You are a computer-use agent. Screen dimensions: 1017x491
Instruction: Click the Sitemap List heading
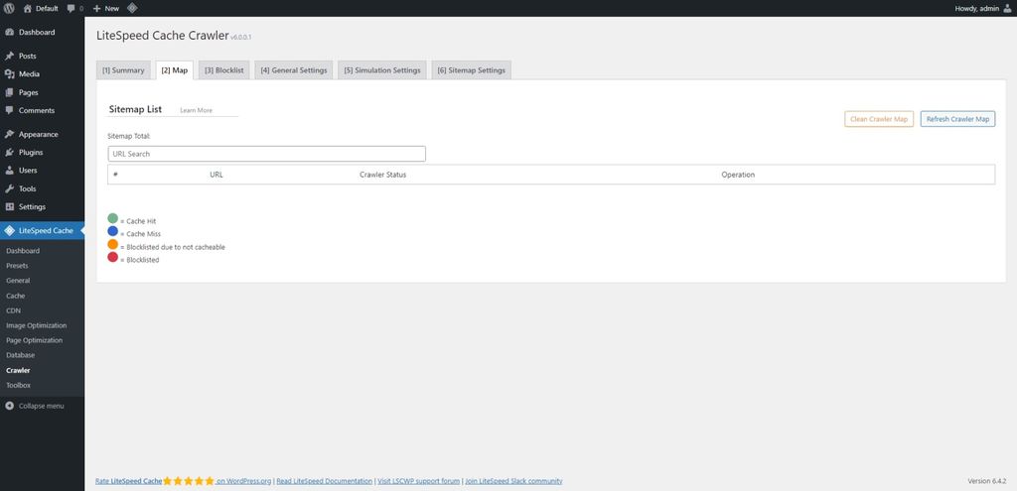tap(135, 109)
